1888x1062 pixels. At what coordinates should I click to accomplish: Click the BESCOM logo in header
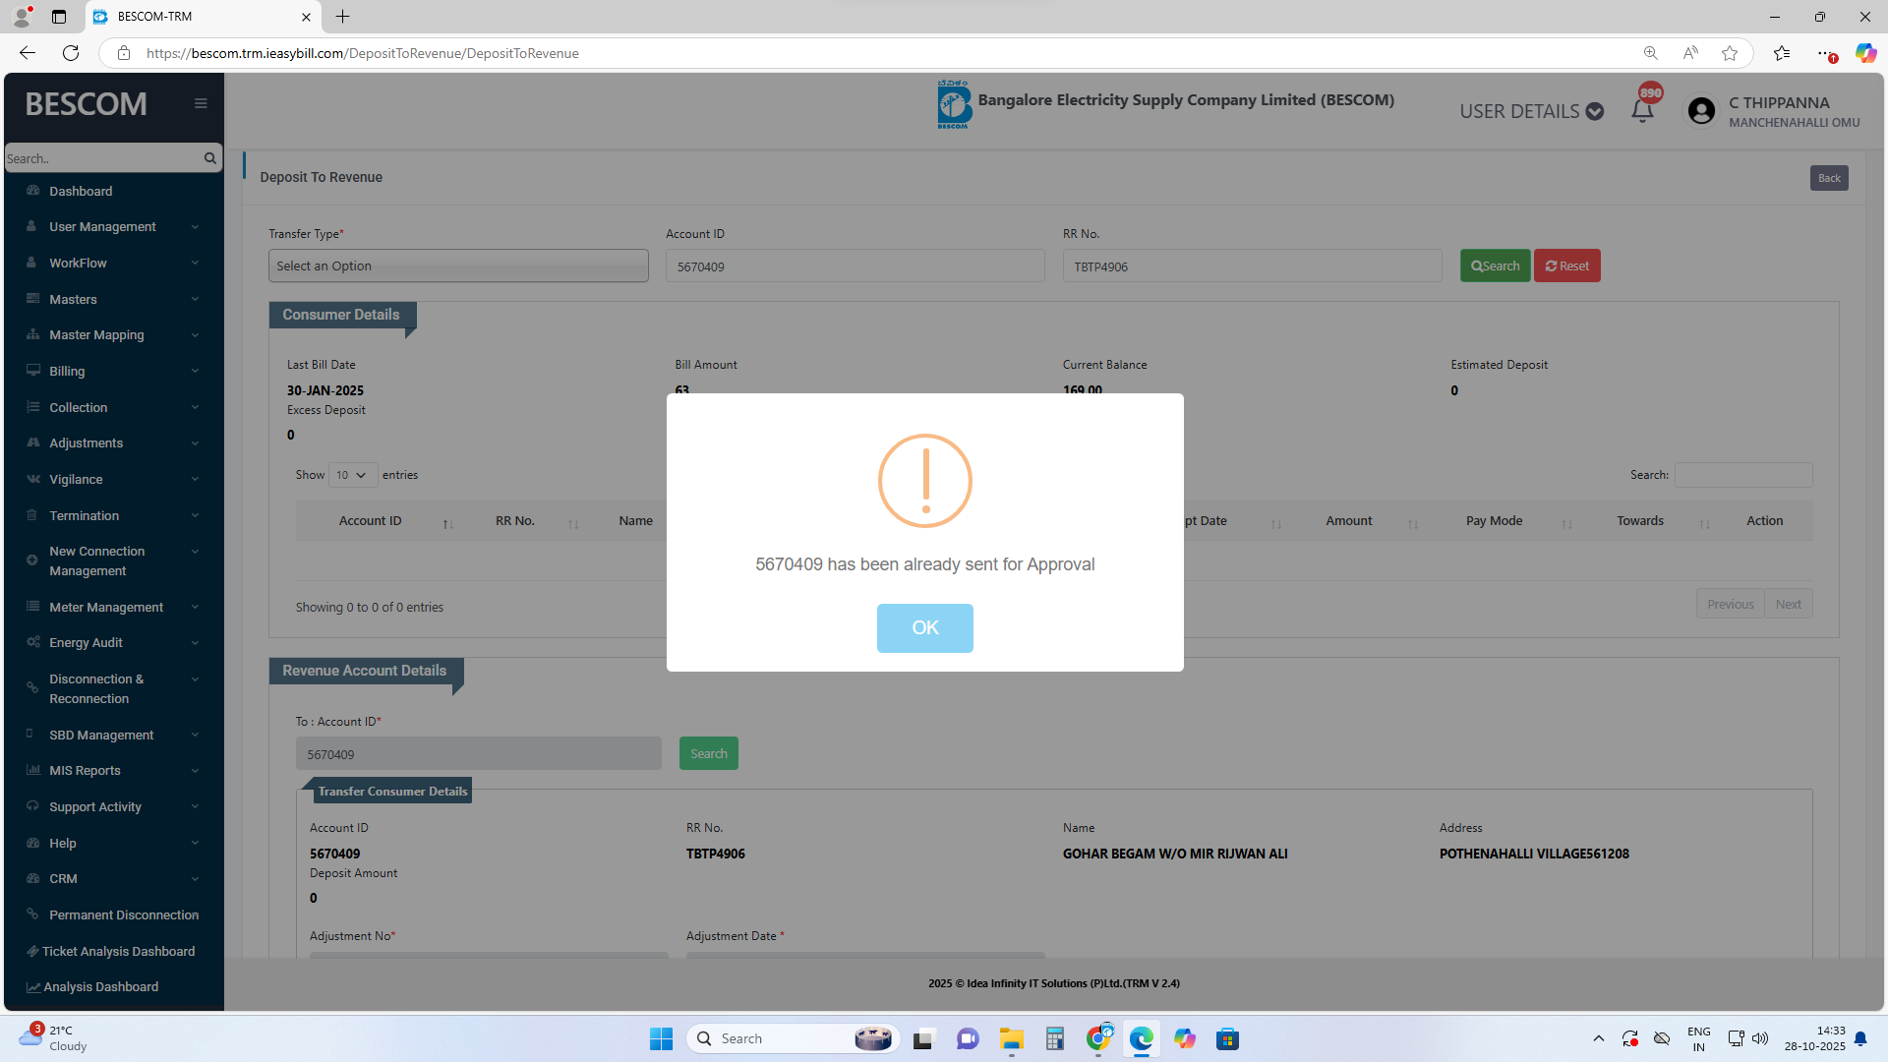pyautogui.click(x=953, y=104)
